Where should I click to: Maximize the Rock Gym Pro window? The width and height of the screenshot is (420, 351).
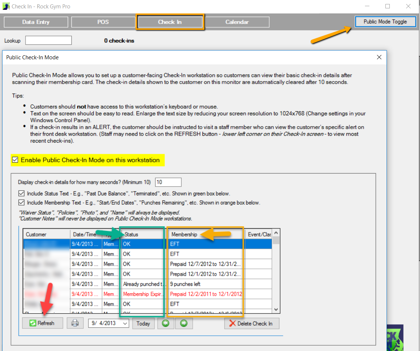388,6
